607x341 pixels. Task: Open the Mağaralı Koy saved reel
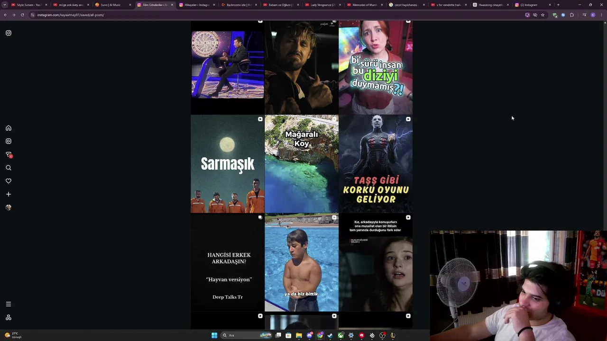302,164
